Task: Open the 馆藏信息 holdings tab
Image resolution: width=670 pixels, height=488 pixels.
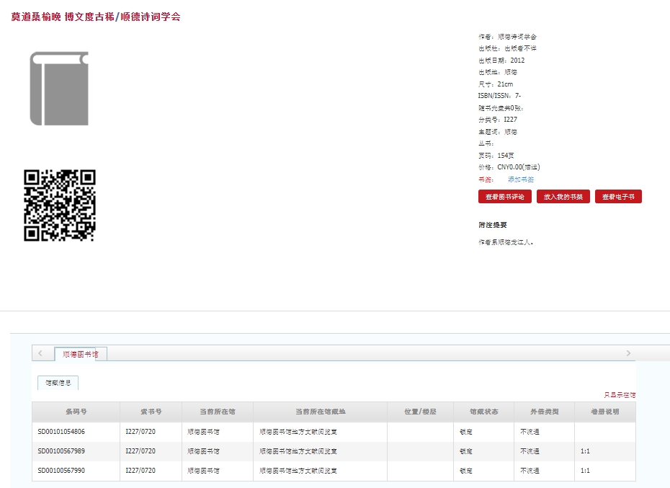Action: click(58, 383)
